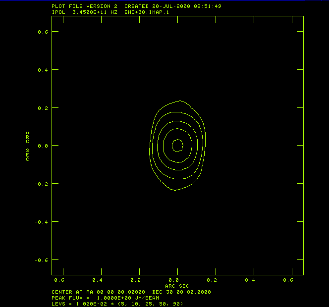Click the x-axis tick label 0.0
The width and height of the screenshot is (329, 307).
pos(174,280)
